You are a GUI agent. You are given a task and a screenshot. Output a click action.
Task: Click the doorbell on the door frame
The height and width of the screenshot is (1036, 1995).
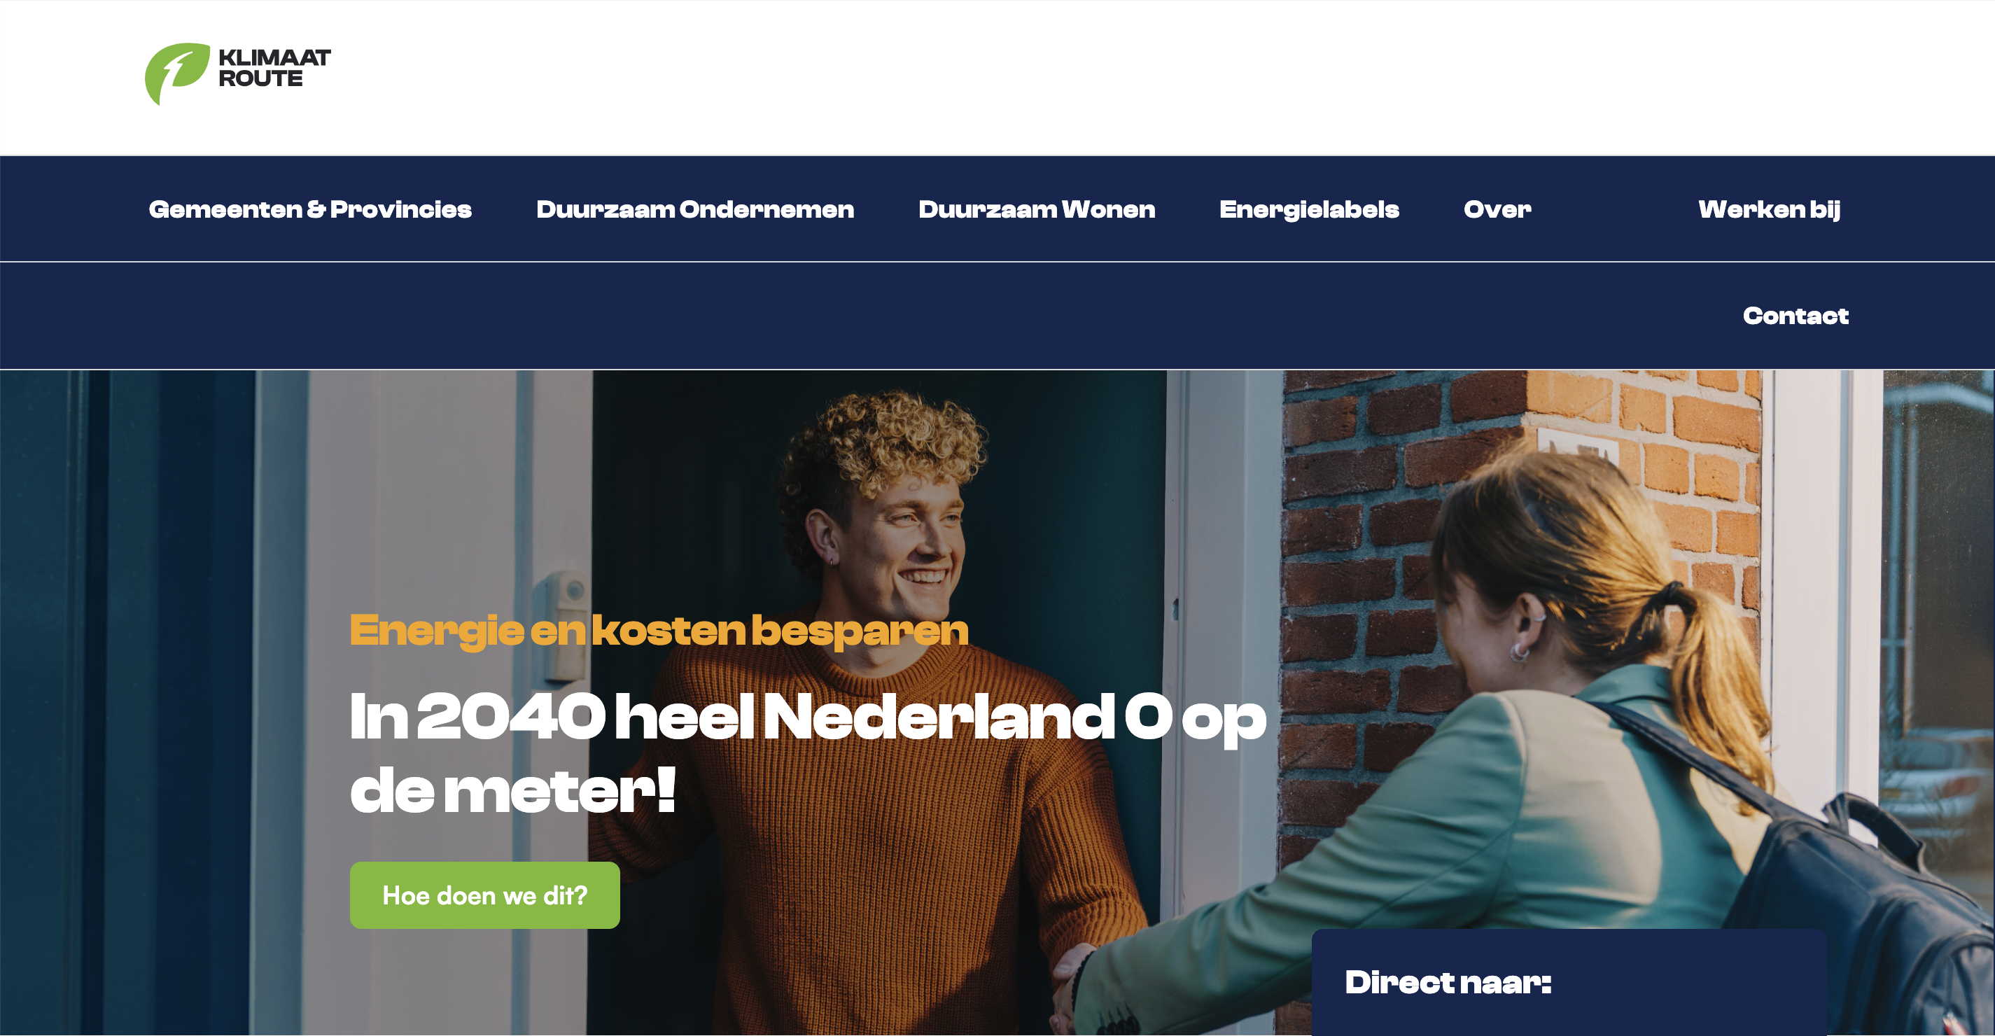click(566, 626)
